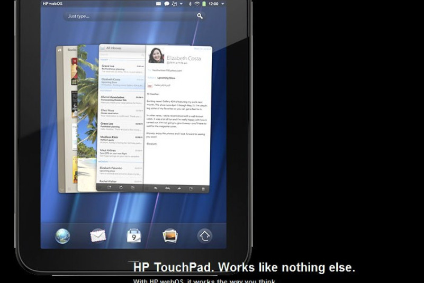Tap the trash delete icon in email toolbar
The height and width of the screenshot is (283, 424).
tap(203, 189)
